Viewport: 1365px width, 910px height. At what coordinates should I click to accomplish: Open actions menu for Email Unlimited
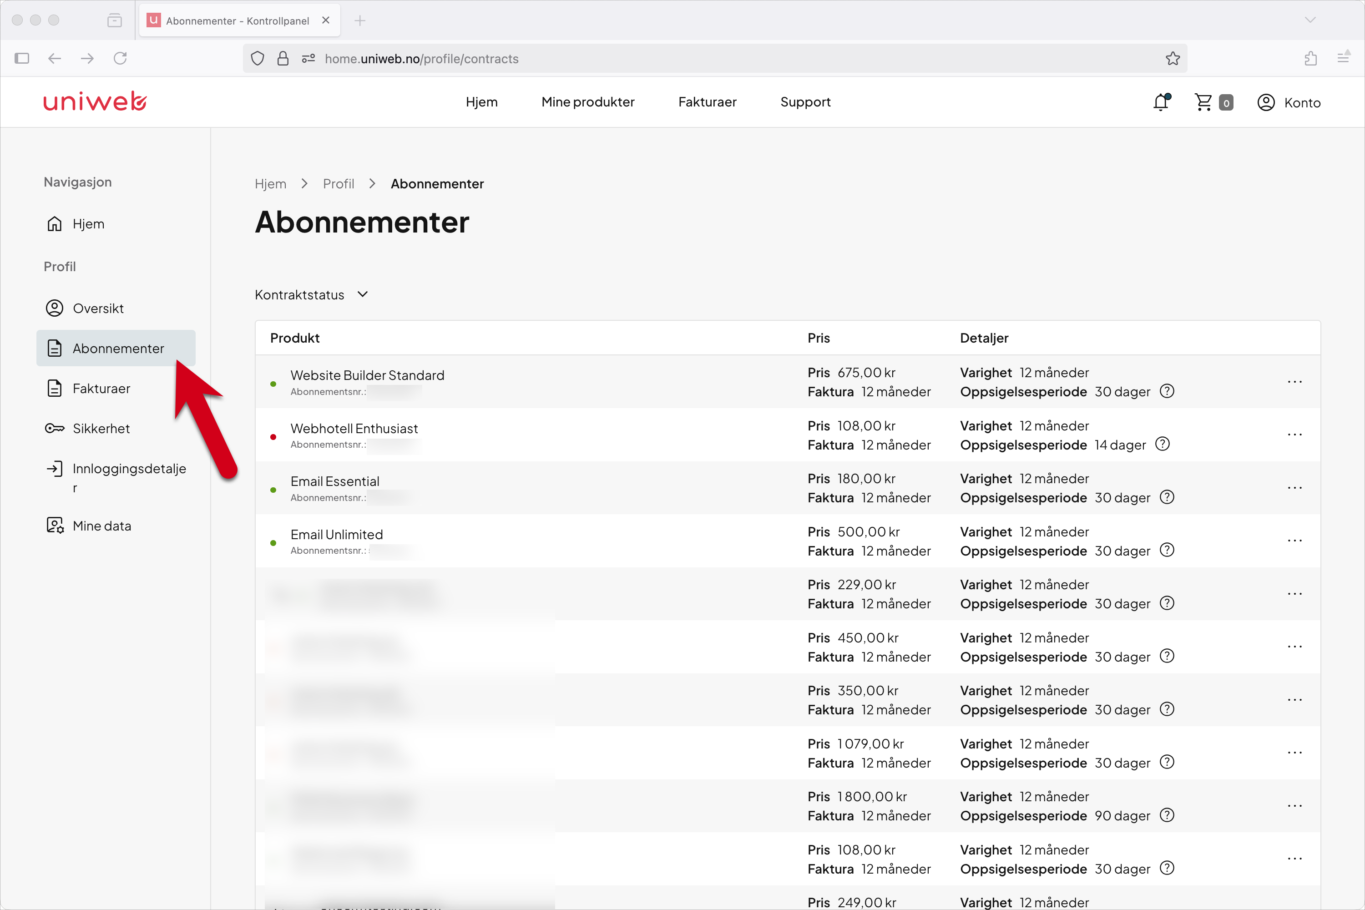click(1294, 541)
